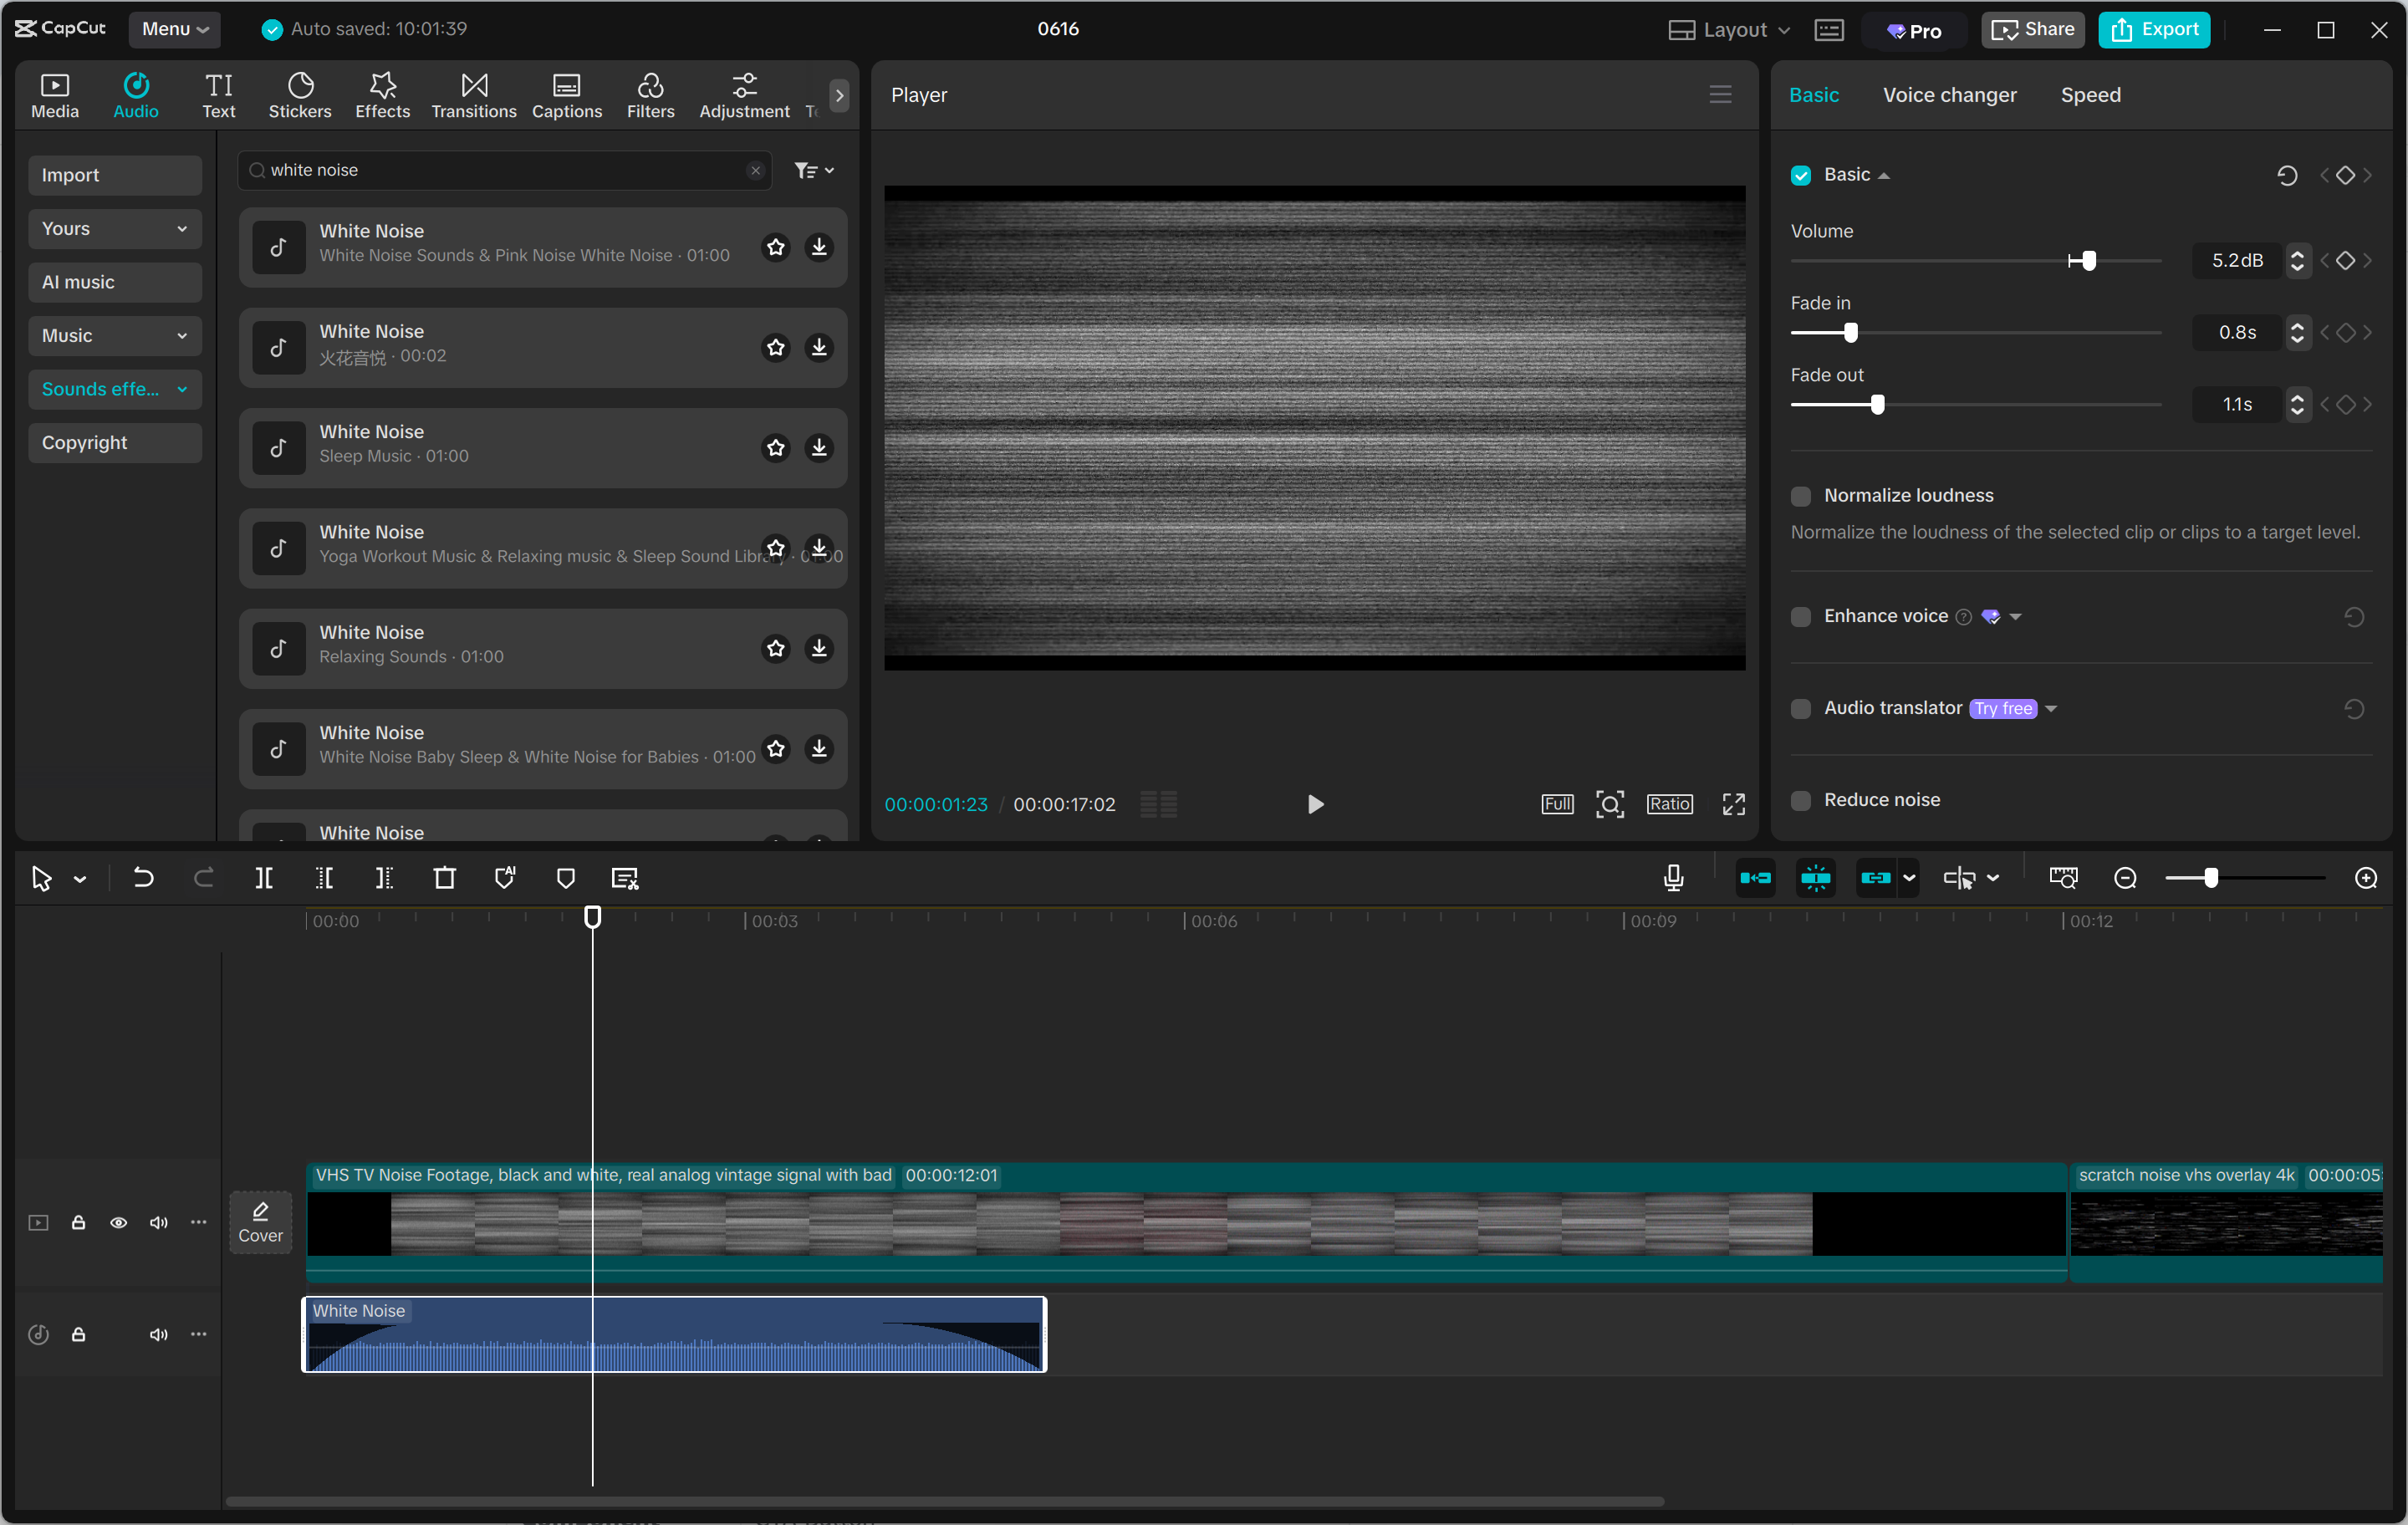Image resolution: width=2408 pixels, height=1525 pixels.
Task: Open the Stickers panel
Action: [299, 94]
